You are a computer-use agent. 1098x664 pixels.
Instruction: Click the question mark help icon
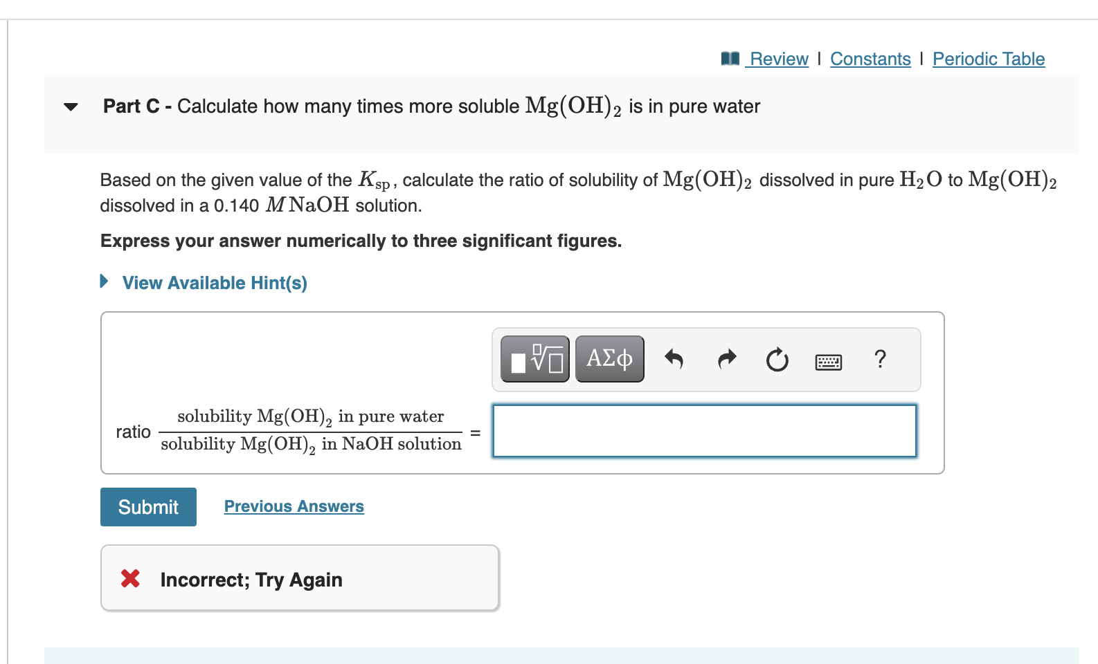coord(880,359)
